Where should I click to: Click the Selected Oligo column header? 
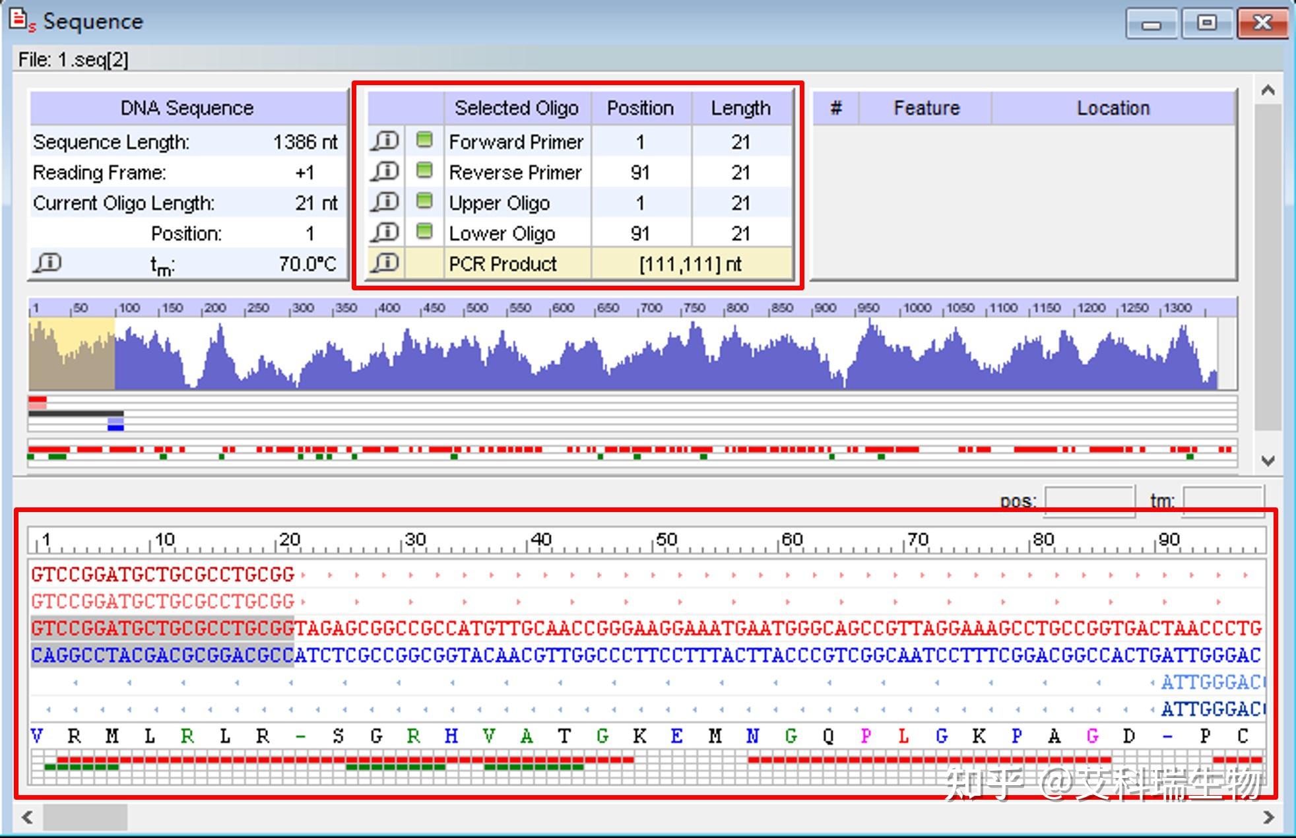point(516,108)
